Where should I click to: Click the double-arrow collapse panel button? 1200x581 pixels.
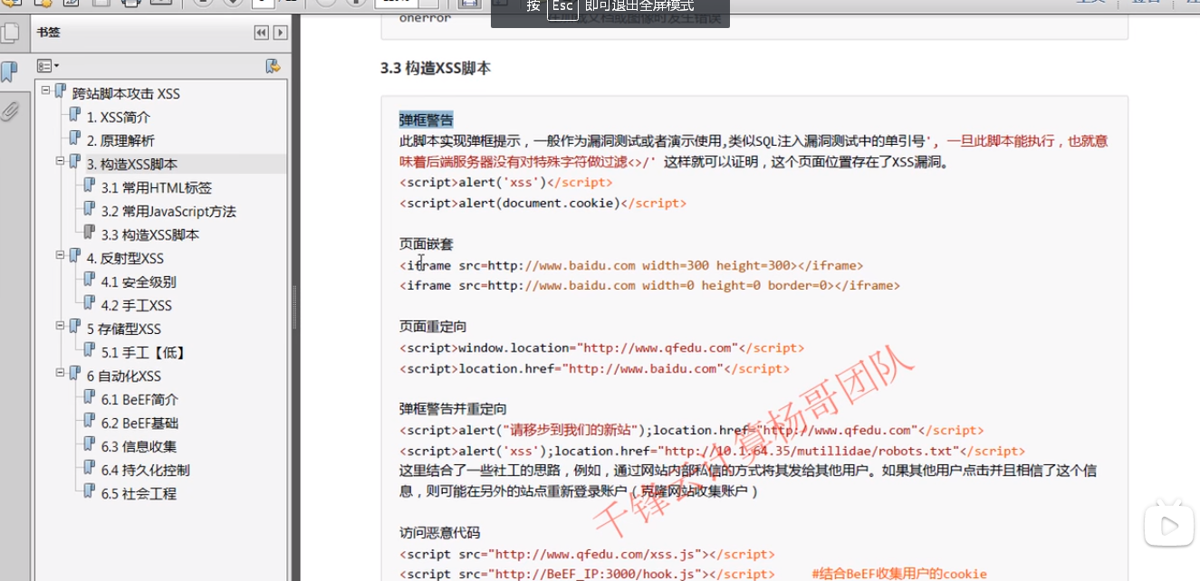pos(262,33)
